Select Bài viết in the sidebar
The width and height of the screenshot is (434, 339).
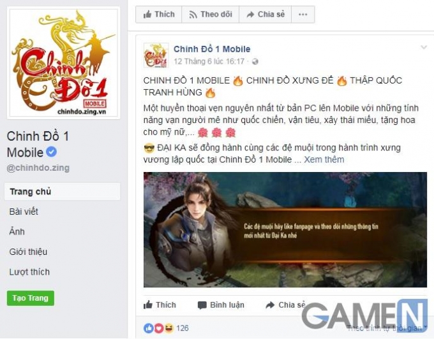(x=24, y=212)
